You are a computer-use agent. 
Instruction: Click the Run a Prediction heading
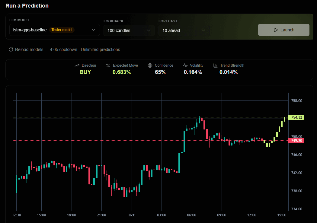pos(27,6)
